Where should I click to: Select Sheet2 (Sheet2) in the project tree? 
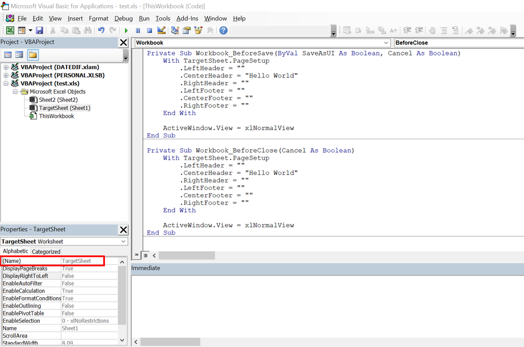tap(58, 99)
